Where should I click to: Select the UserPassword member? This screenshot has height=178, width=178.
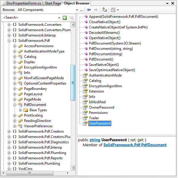point(100,123)
